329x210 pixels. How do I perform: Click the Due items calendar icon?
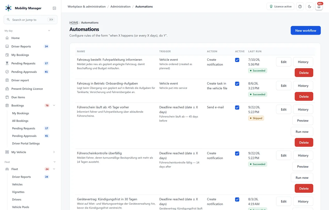pyautogui.click(x=7, y=97)
